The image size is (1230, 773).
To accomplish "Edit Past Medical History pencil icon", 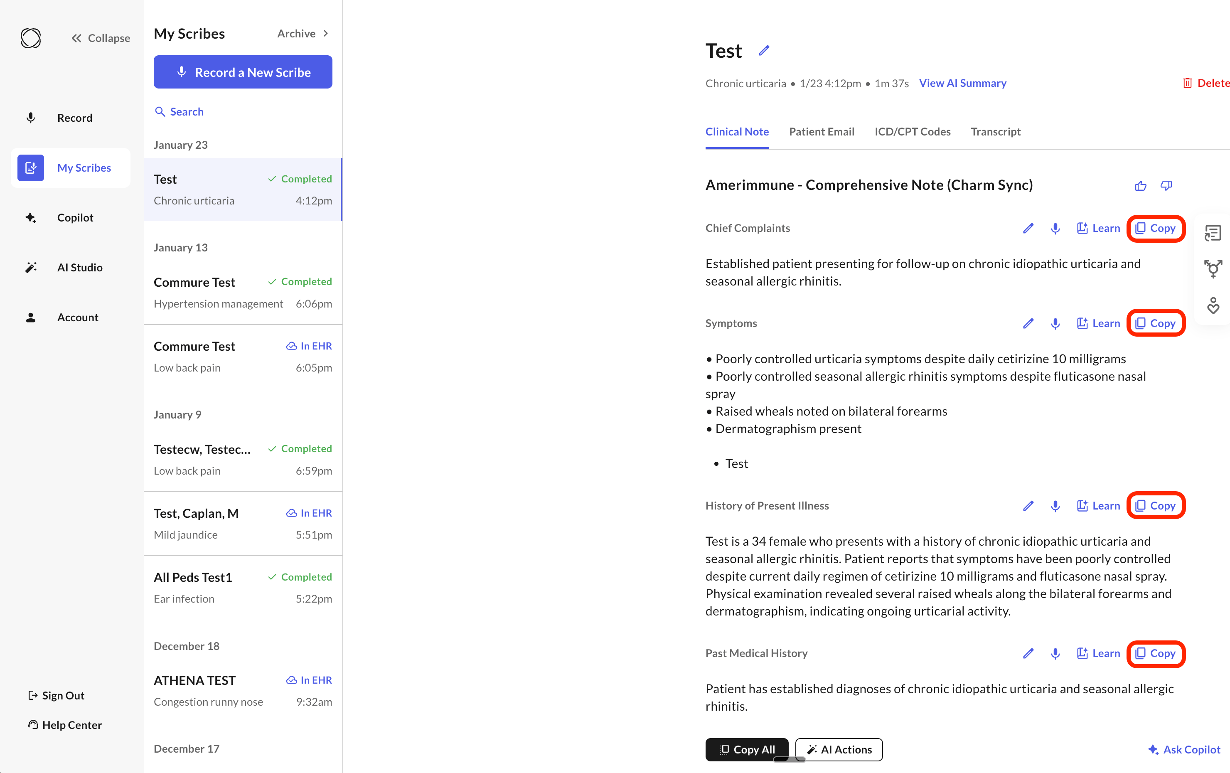I will click(x=1028, y=653).
